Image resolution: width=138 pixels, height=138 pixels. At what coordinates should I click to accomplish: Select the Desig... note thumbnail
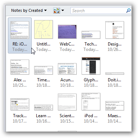pos(115,30)
